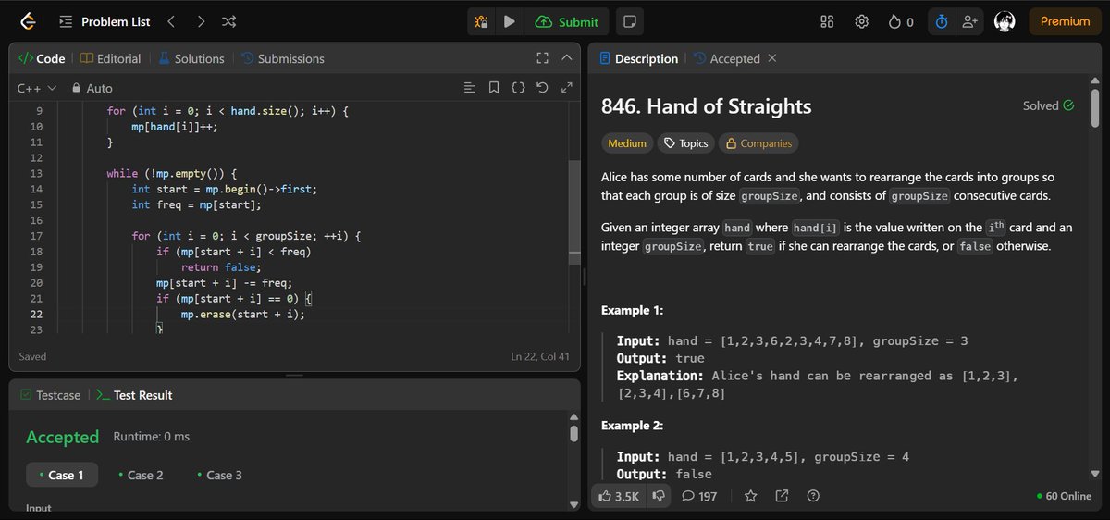Click the test result panel scrollbar
The width and height of the screenshot is (1110, 520).
tap(573, 432)
